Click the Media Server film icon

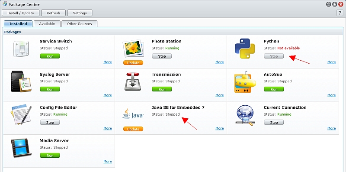(21, 148)
